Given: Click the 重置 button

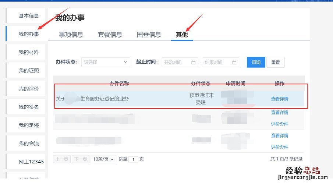Looking at the screenshot, I should pyautogui.click(x=276, y=62).
